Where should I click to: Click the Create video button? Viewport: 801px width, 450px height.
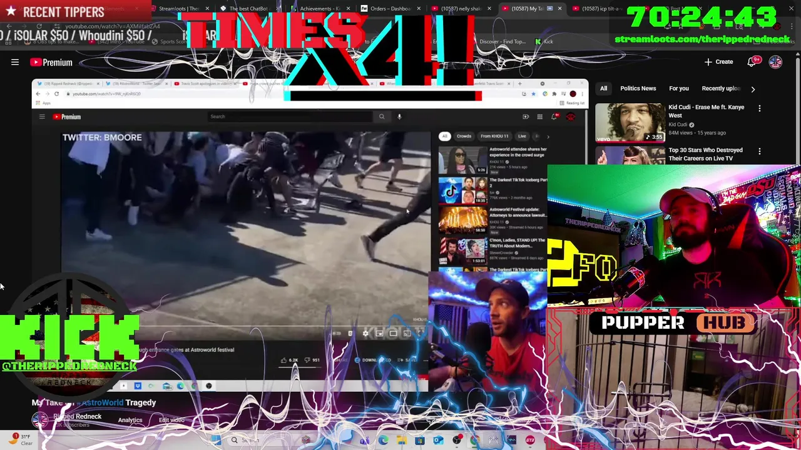(x=718, y=62)
